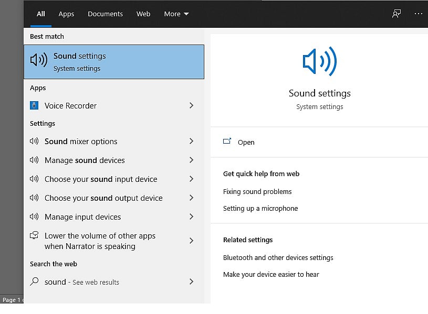Select sound - See web results

pos(114,281)
